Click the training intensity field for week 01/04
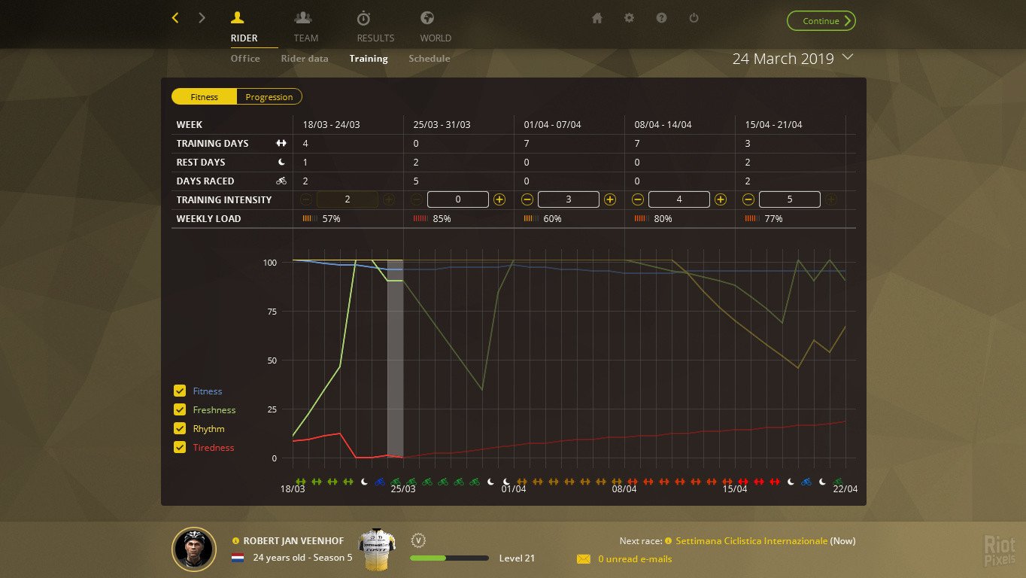Screen dimensions: 1026x578 (568, 199)
